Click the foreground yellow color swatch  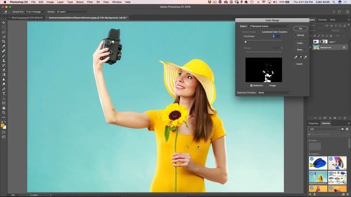[2, 125]
